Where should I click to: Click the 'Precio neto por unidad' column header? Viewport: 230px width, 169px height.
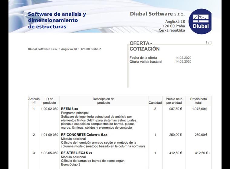coord(174,101)
